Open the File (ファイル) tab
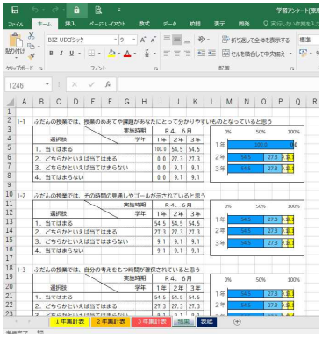 tap(16, 24)
